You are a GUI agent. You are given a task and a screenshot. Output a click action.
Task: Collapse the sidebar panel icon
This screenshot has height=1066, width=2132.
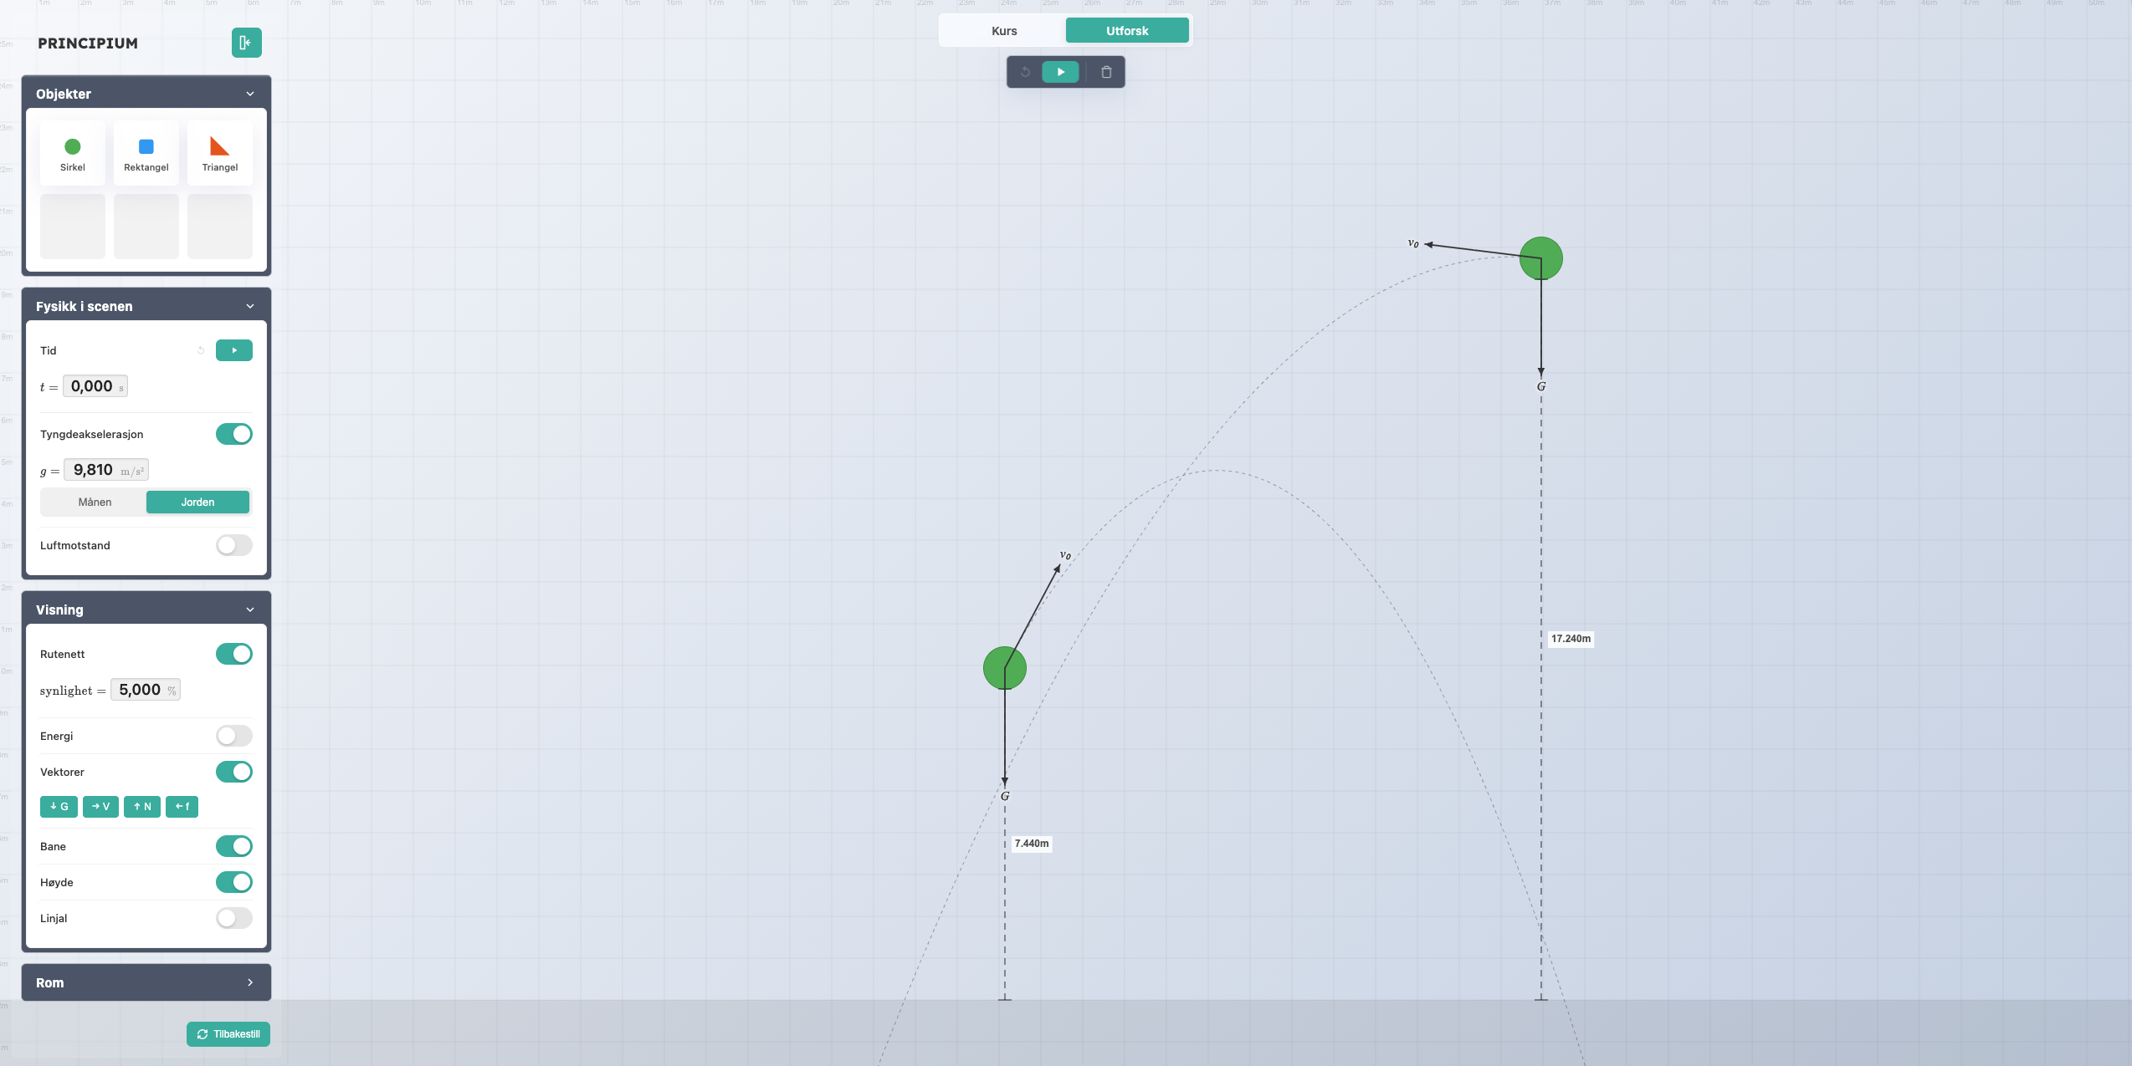click(x=246, y=43)
